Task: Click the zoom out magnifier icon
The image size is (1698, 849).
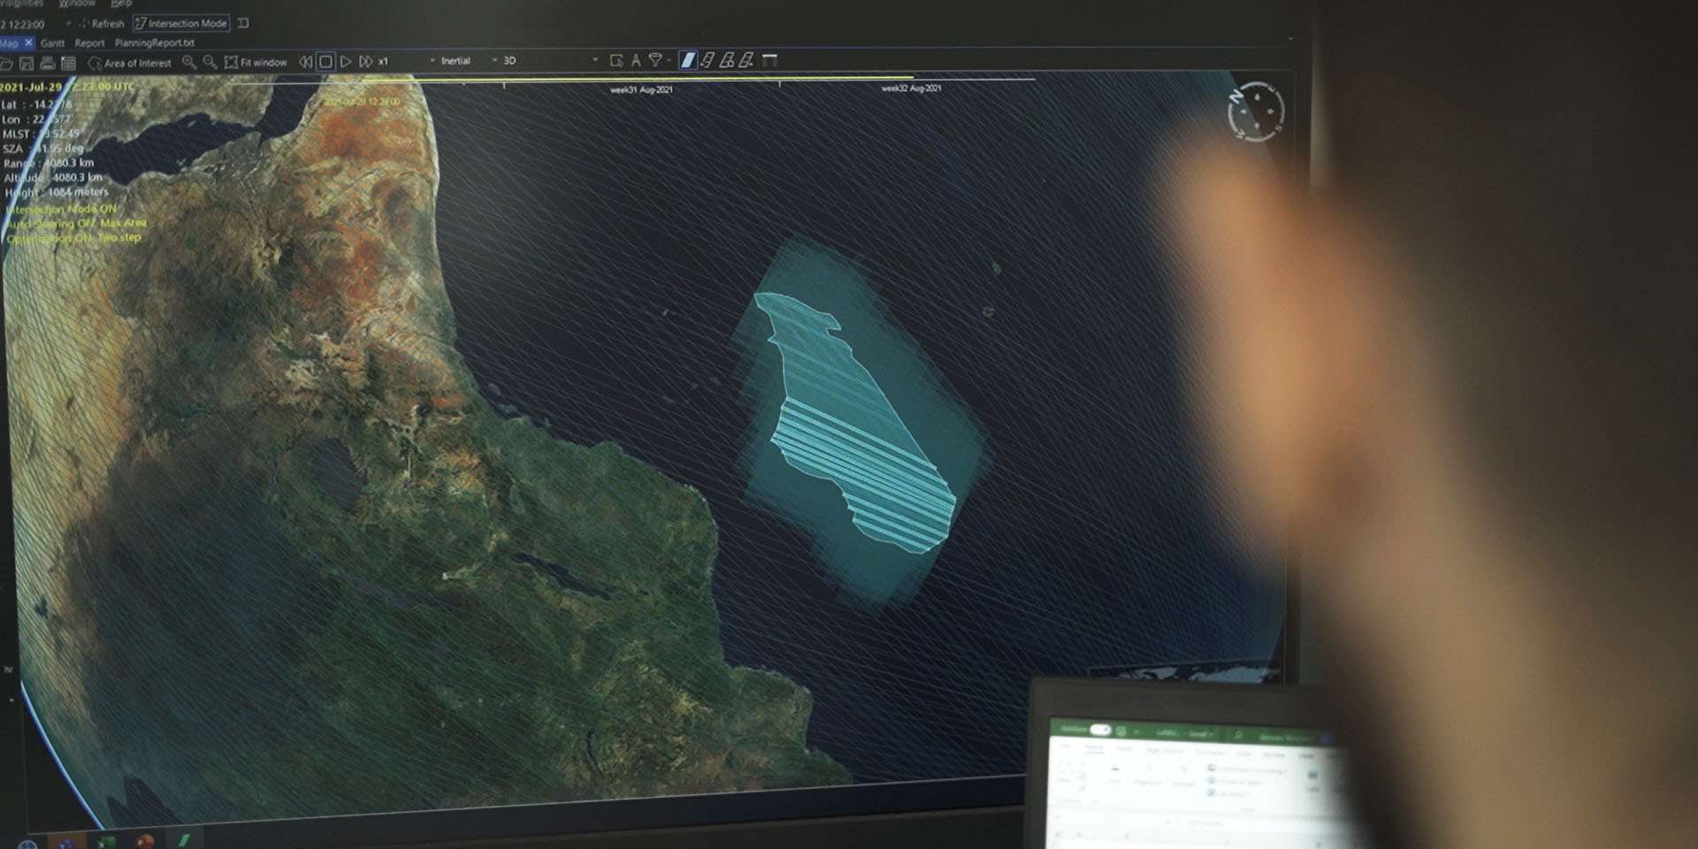Action: [210, 62]
